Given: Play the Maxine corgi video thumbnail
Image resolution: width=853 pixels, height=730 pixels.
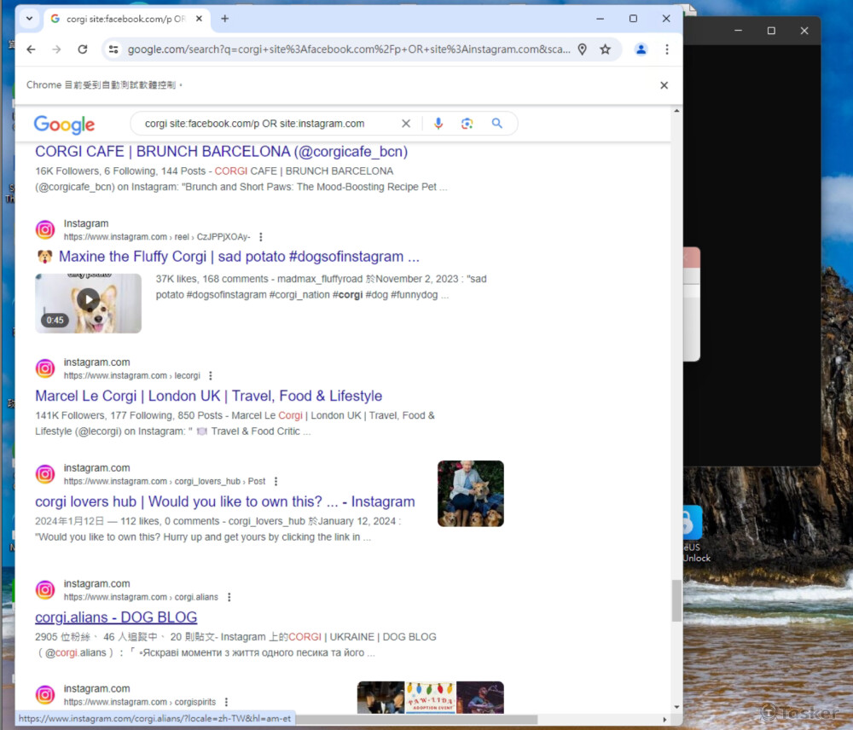Looking at the screenshot, I should click(x=88, y=300).
